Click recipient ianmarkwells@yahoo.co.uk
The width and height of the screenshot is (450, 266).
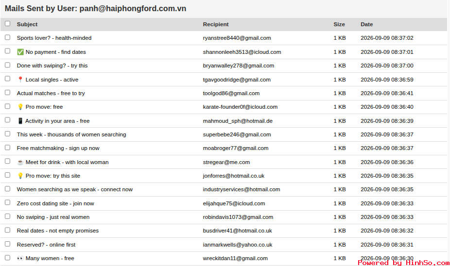(x=238, y=245)
